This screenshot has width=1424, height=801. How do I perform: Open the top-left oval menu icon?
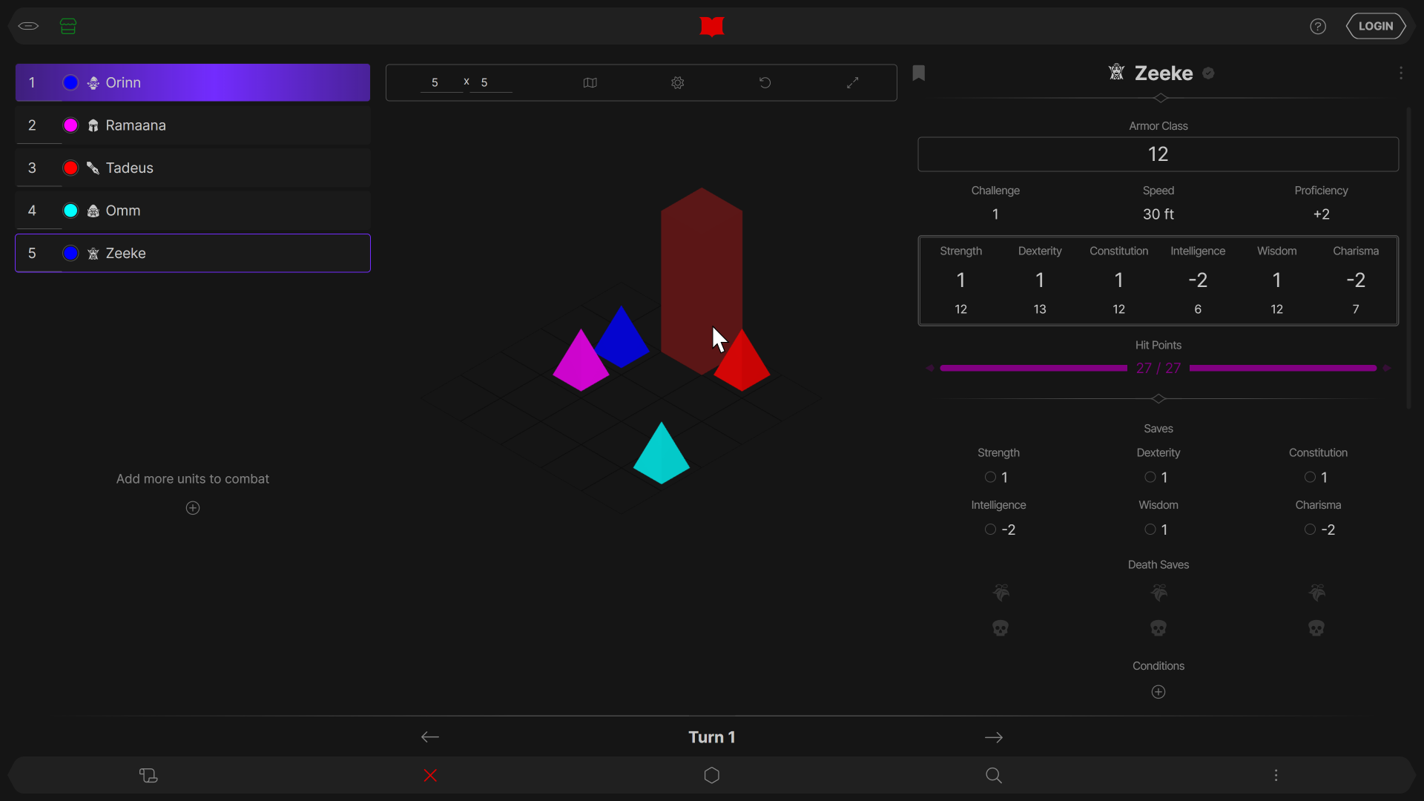click(28, 26)
